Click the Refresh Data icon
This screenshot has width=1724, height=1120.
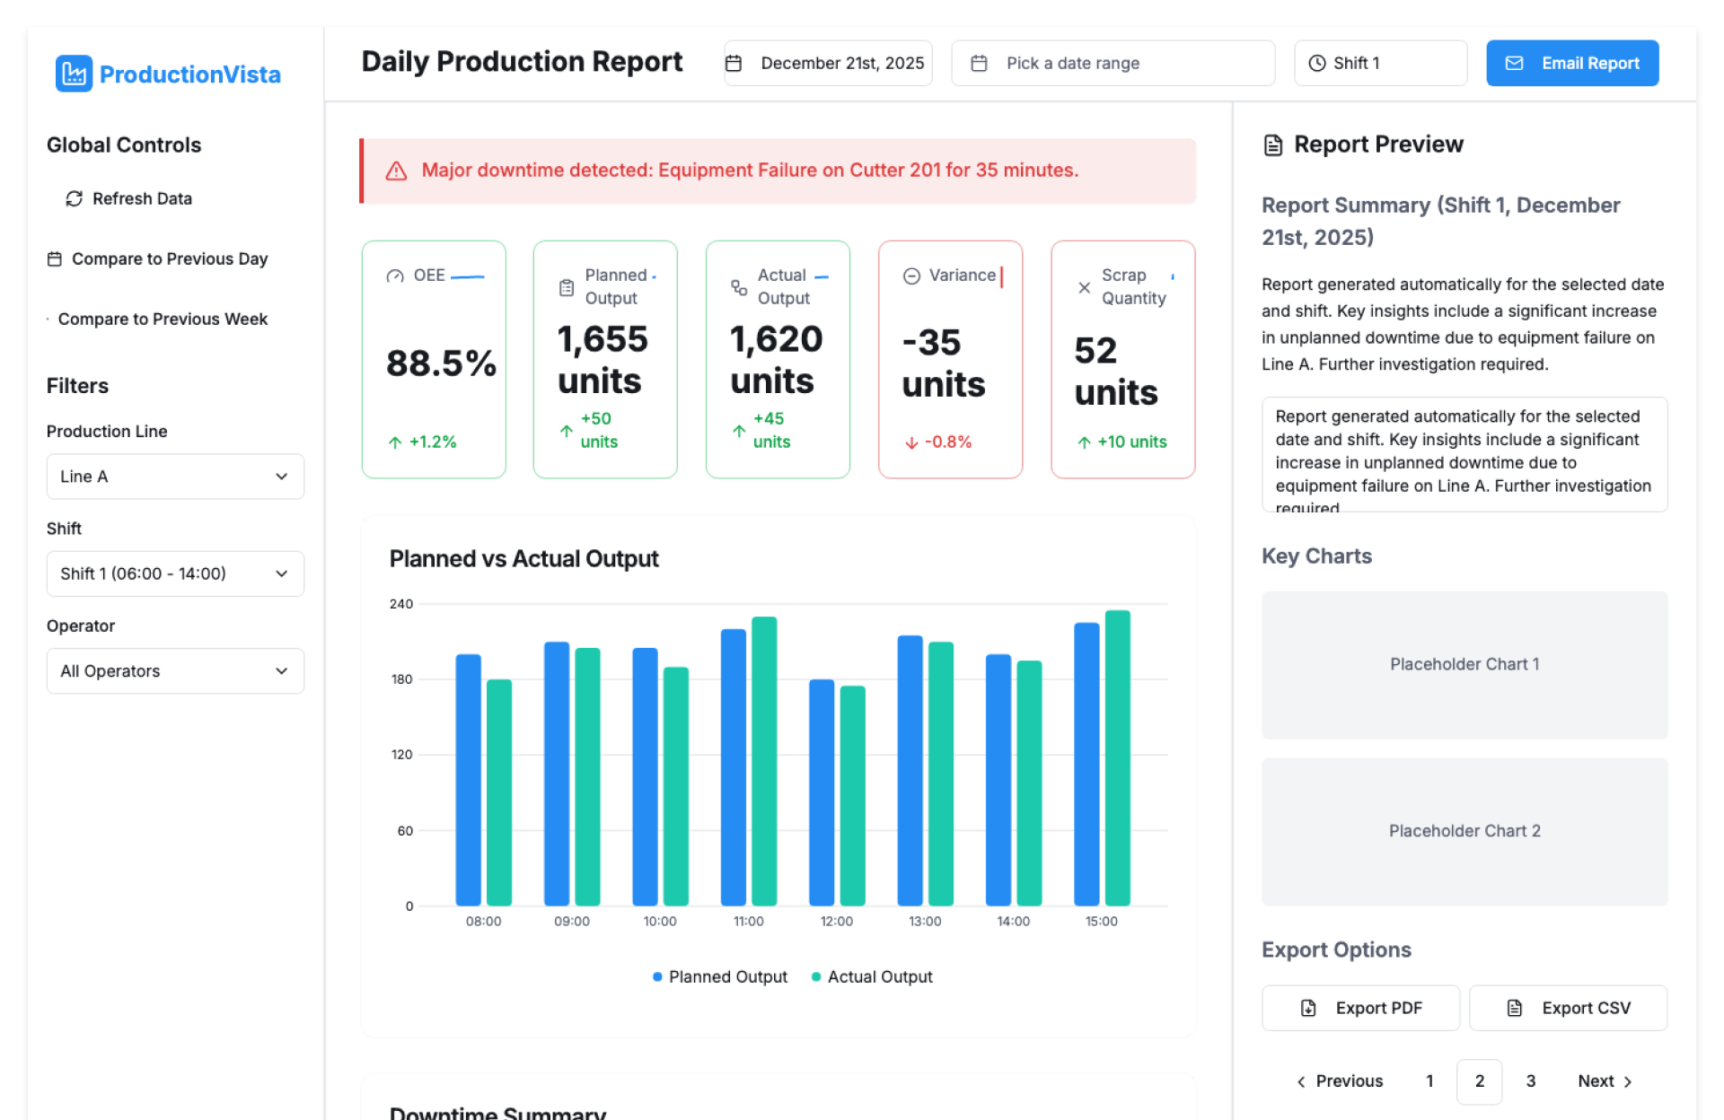click(74, 198)
